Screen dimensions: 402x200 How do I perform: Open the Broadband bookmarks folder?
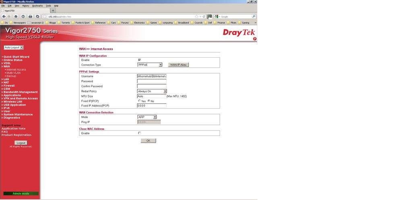point(181,22)
